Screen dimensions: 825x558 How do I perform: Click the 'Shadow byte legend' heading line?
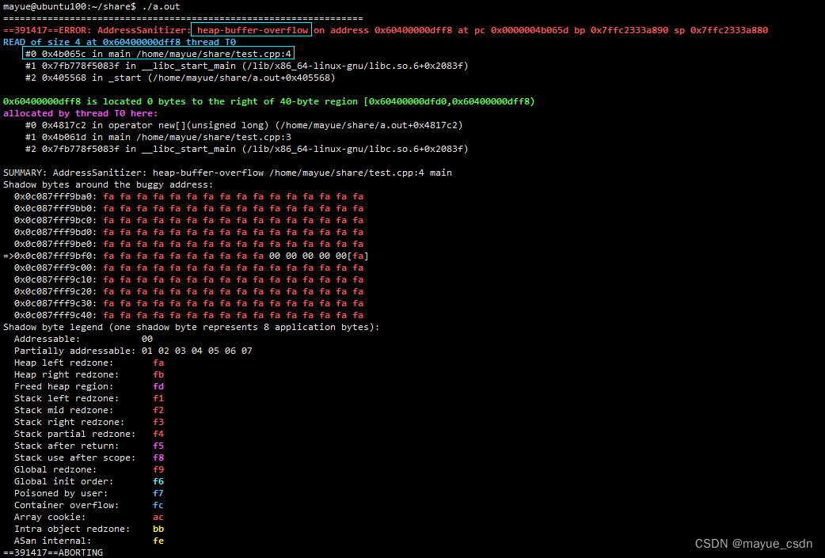click(192, 327)
